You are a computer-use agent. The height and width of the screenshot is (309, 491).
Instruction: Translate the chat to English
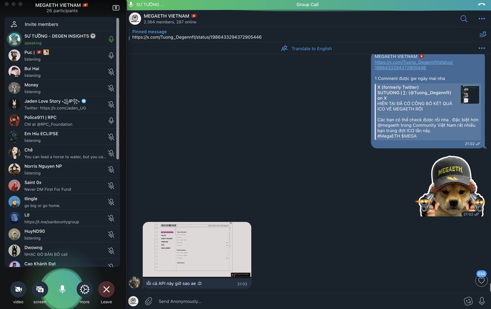312,49
